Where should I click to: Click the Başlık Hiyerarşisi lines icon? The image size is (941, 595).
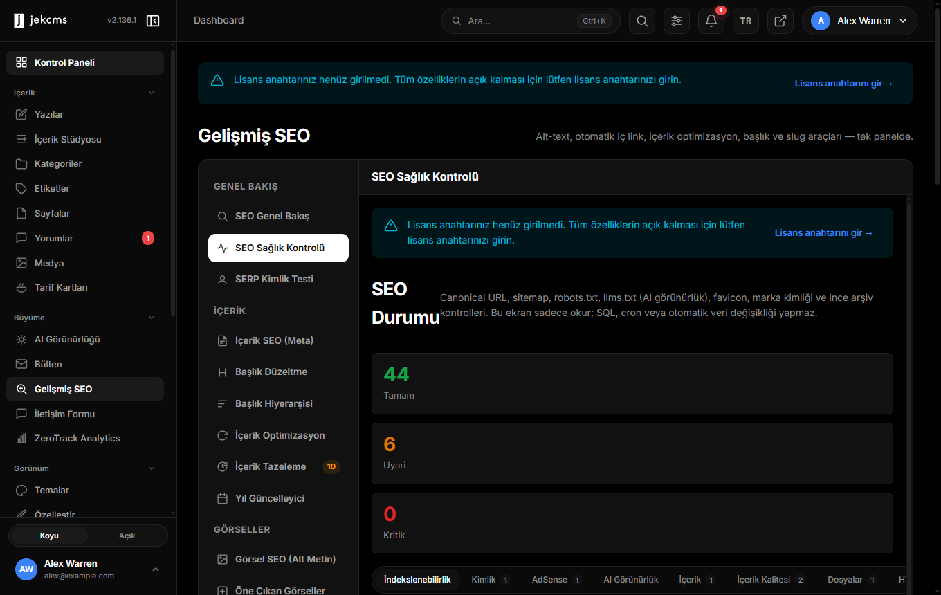click(x=223, y=403)
